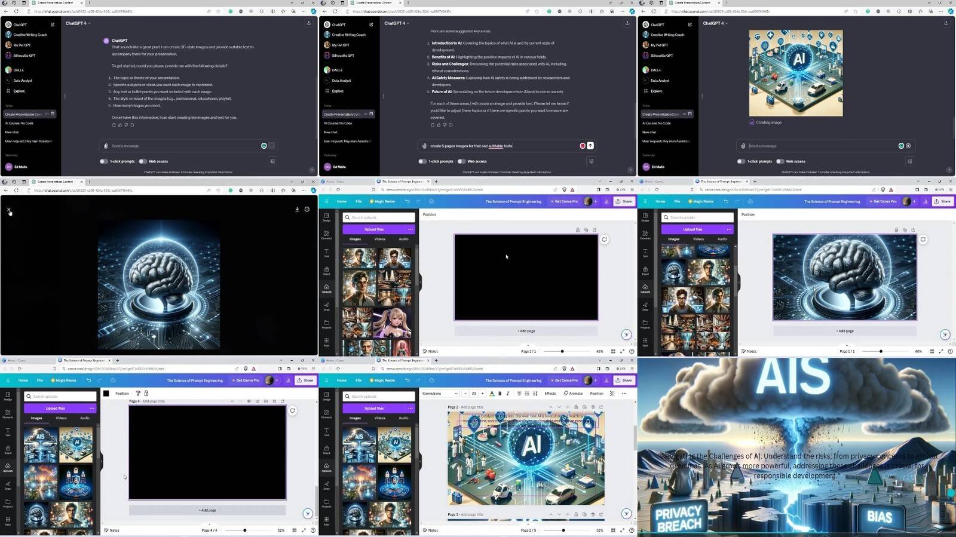Screen dimensions: 956x537
Task: Open ChatGPT 4 model dropdown above generating AI image
Action: click(715, 23)
